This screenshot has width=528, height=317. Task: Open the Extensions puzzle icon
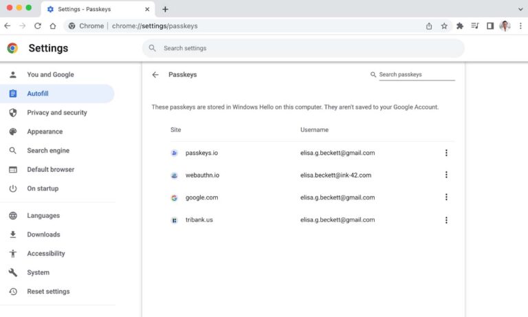(x=460, y=26)
